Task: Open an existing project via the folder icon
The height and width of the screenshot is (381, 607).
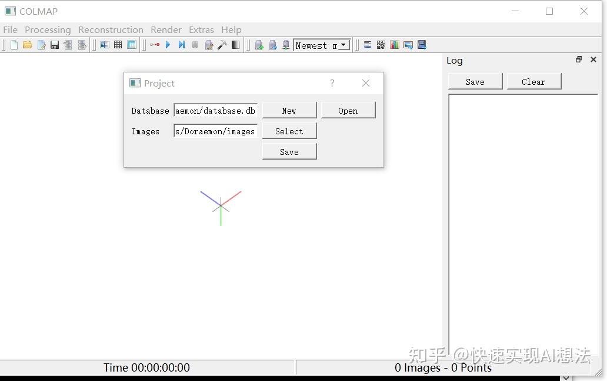Action: [27, 44]
